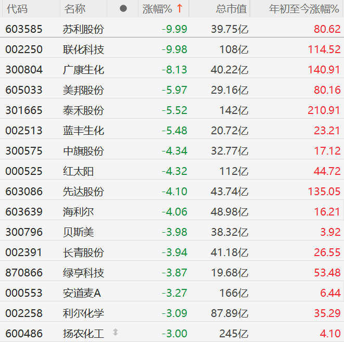Select stock code 603639
The image size is (344, 342).
24,212
